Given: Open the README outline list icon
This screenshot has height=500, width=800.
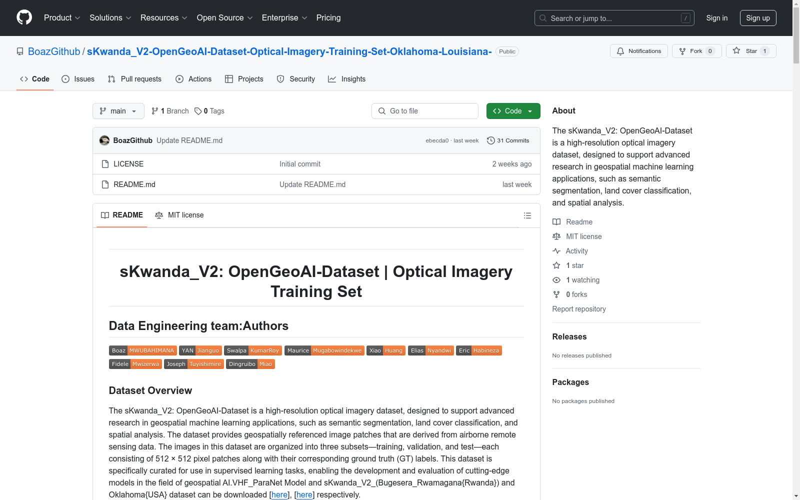Looking at the screenshot, I should pos(527,215).
